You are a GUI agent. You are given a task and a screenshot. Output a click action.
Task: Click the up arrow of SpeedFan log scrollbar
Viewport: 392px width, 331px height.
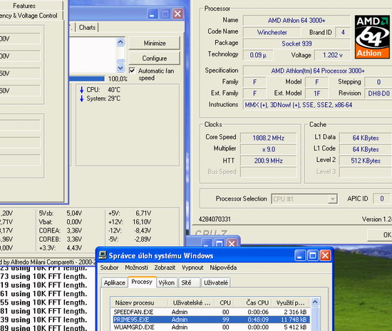pyautogui.click(x=120, y=42)
